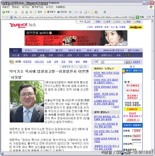Open the History icon in toolbar
Image resolution: width=155 pixels, height=156 pixels.
(x=70, y=12)
